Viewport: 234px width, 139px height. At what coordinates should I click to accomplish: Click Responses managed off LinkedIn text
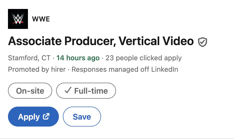(x=125, y=69)
